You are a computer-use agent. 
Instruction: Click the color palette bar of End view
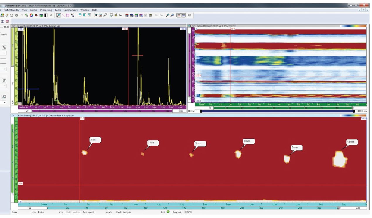click(353, 26)
